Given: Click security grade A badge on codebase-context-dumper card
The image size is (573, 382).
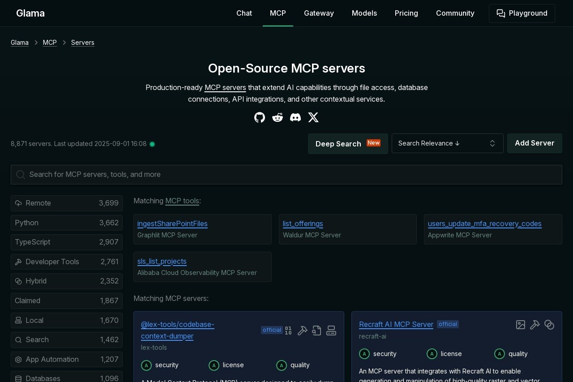Looking at the screenshot, I should (146, 365).
